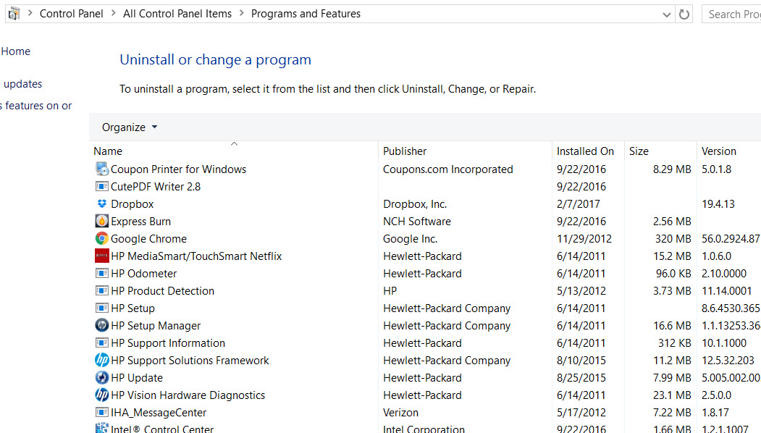761x433 pixels.
Task: Open the Organize dropdown menu
Action: 129,127
